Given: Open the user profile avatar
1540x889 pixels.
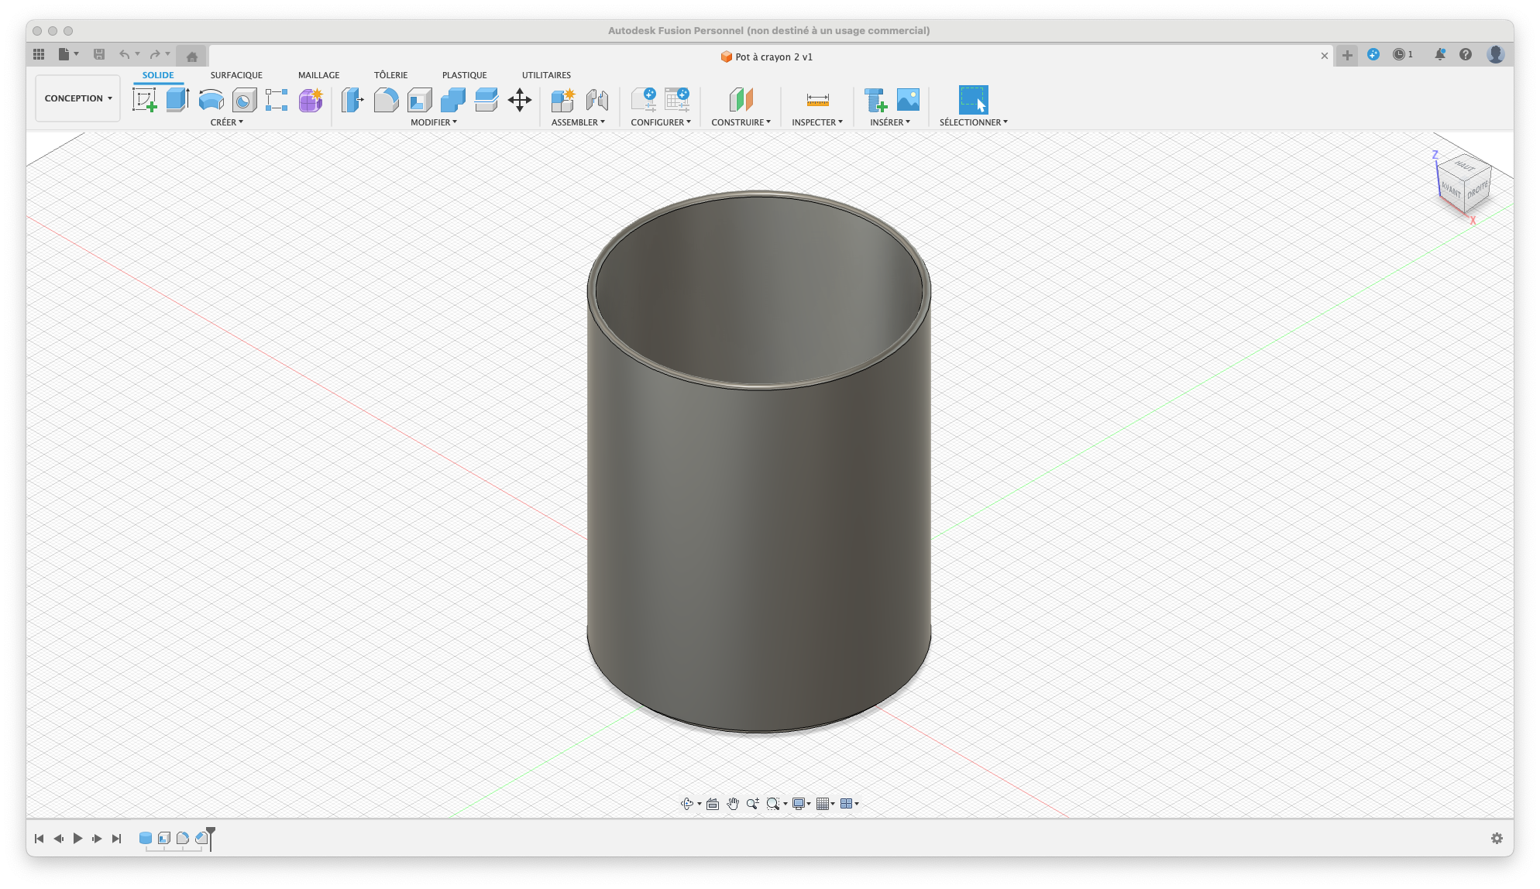Looking at the screenshot, I should [1496, 54].
